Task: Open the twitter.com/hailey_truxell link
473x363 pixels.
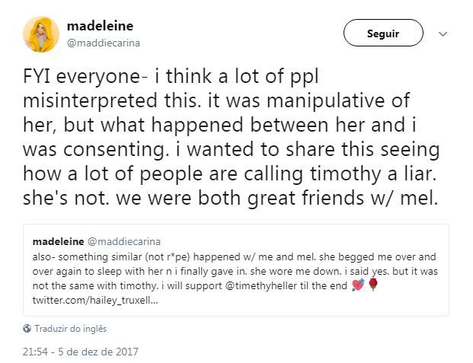Action: coord(95,301)
